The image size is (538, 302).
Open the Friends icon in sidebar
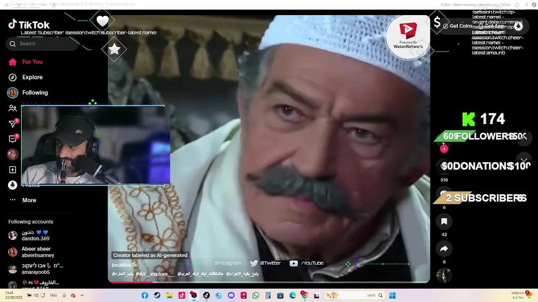pyautogui.click(x=13, y=108)
